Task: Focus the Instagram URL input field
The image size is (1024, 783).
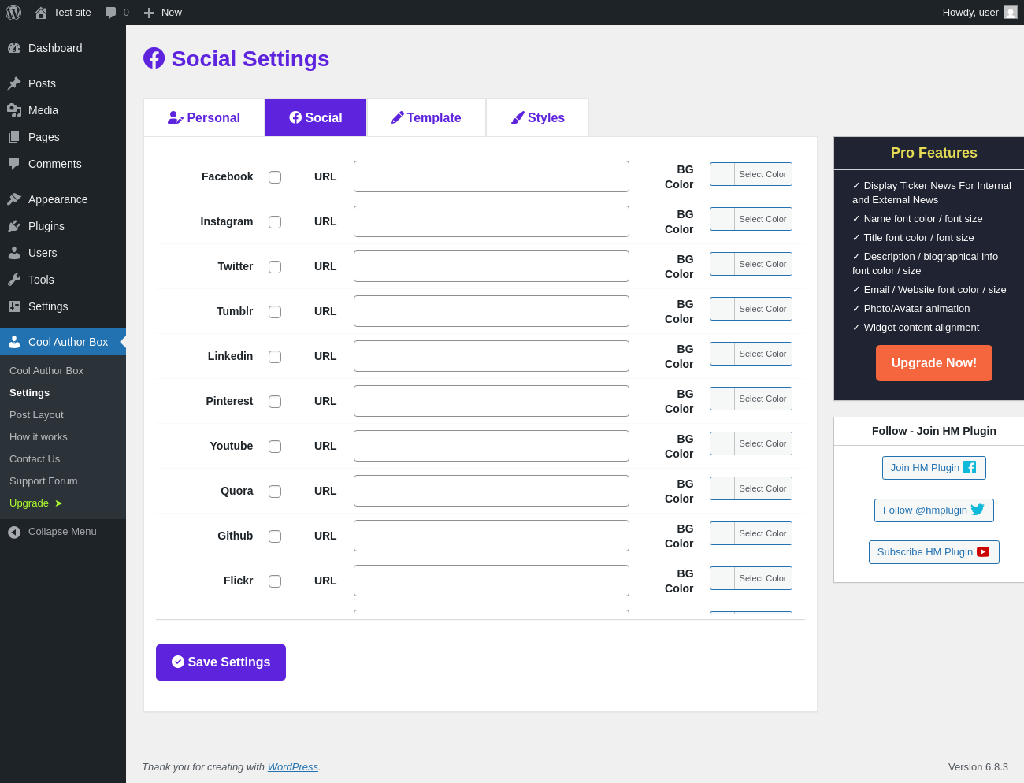Action: (492, 221)
